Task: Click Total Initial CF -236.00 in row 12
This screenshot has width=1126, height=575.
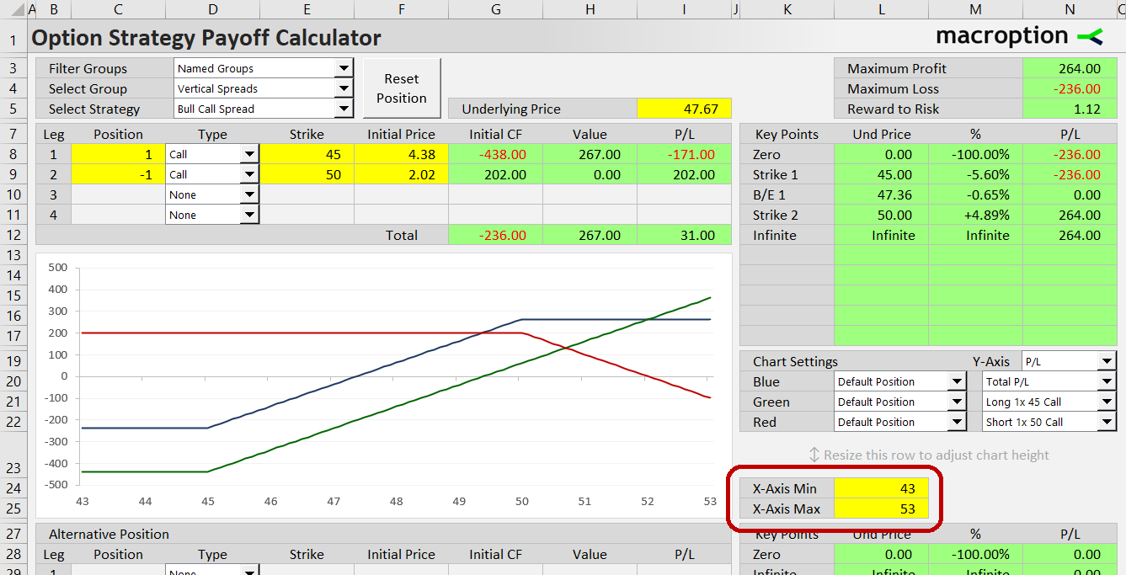Action: [x=495, y=235]
